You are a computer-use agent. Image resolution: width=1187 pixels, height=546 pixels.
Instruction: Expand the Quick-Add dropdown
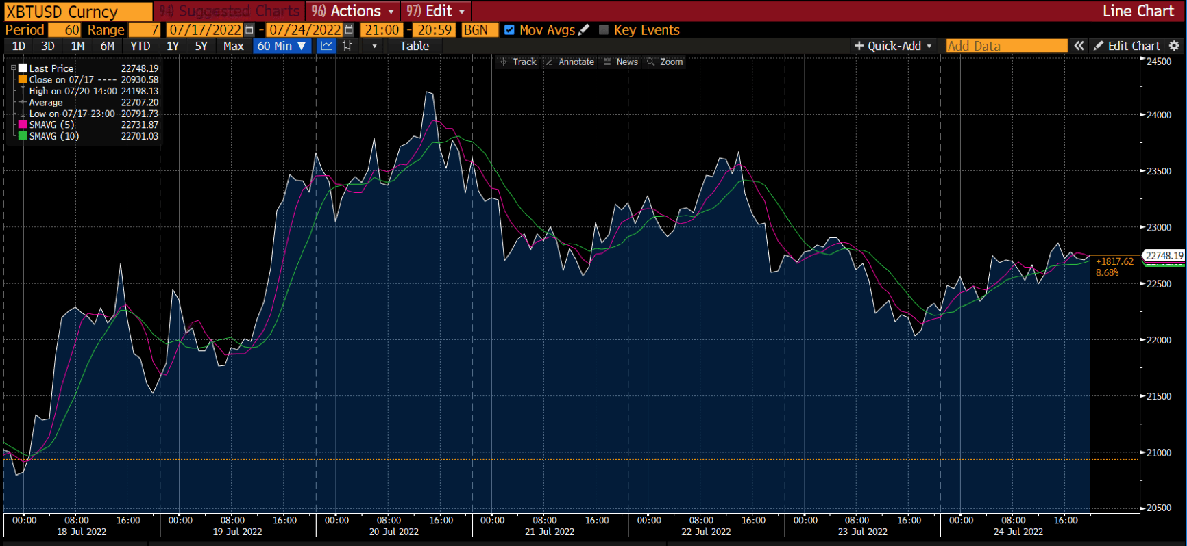click(x=893, y=46)
